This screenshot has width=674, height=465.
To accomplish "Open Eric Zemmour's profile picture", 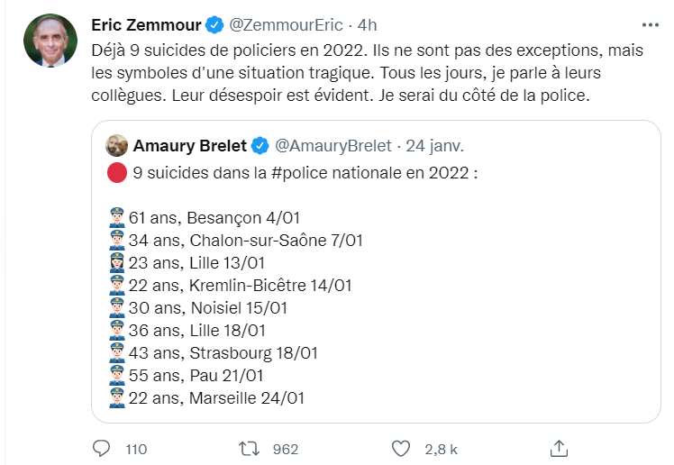I will [50, 41].
